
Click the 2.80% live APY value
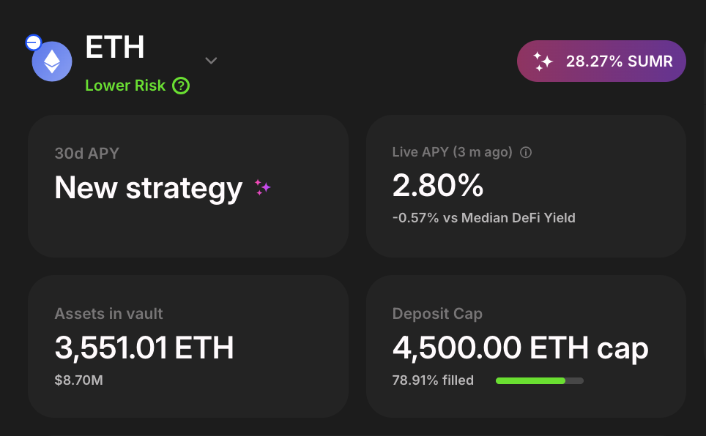pyautogui.click(x=438, y=185)
